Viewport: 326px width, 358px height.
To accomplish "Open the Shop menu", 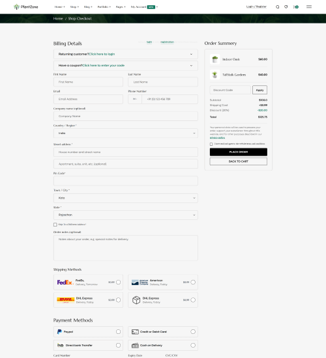I will pos(74,7).
